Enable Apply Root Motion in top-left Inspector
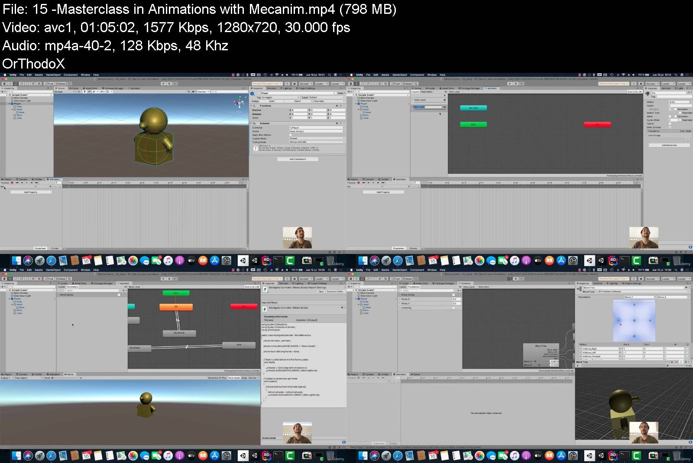Image resolution: width=693 pixels, height=463 pixels. tap(291, 135)
